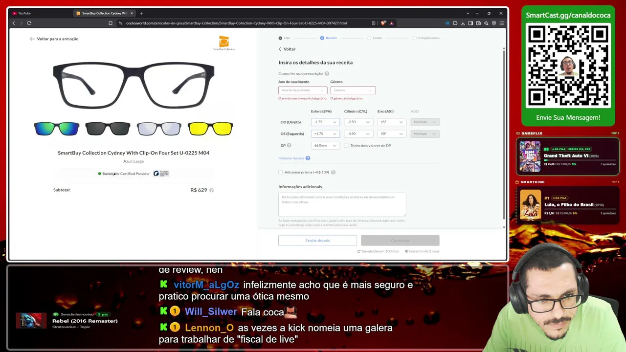Click 'Garantia de 2 anos' text
The width and height of the screenshot is (626, 352).
(x=425, y=251)
